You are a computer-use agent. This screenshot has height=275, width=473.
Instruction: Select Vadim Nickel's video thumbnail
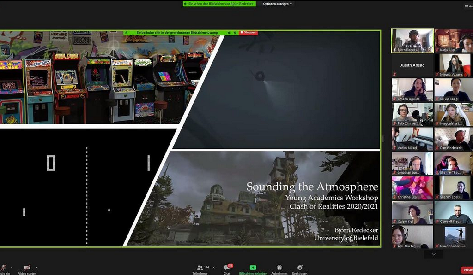(x=412, y=139)
